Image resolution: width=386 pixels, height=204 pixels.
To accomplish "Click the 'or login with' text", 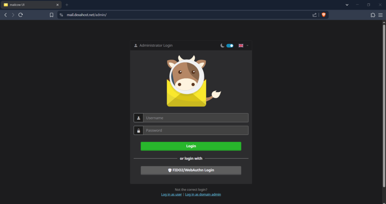I will pos(191,159).
